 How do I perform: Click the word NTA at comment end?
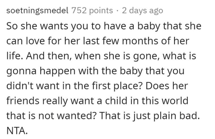coord(17,131)
